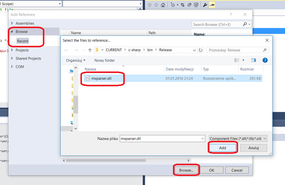This screenshot has height=185, width=285.
Task: Click the Home icon in the toolbar
Action: (163, 5)
